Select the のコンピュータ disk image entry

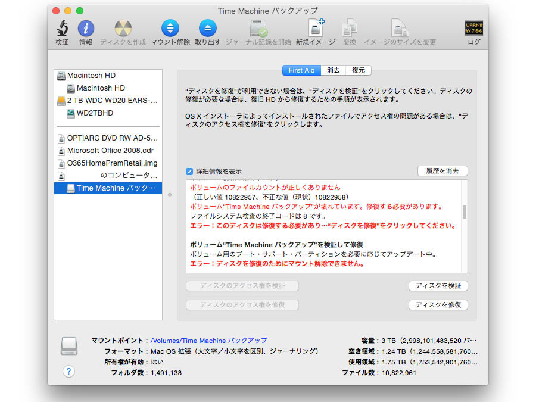coord(108,176)
